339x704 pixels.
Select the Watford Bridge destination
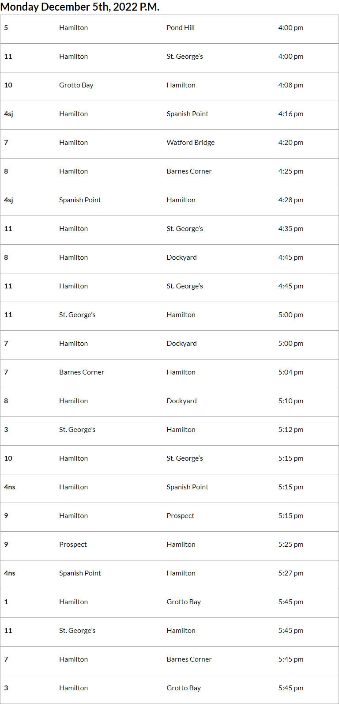coord(190,143)
